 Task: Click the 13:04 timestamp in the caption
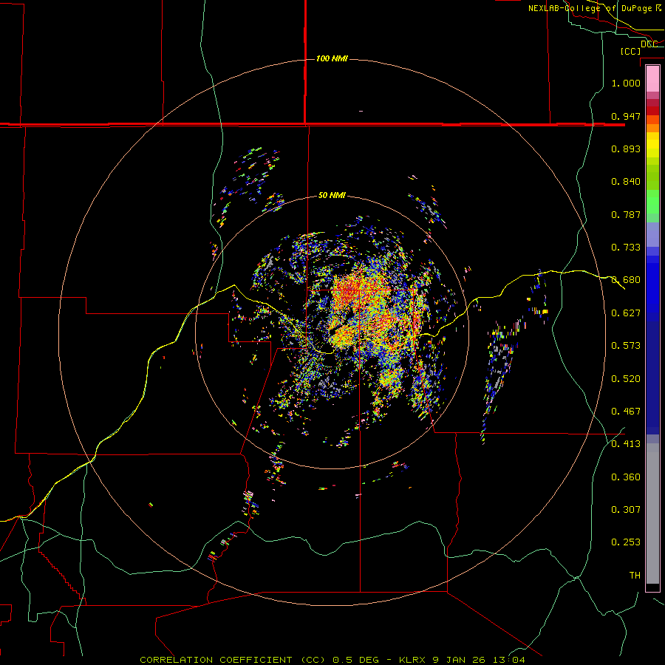(x=510, y=660)
